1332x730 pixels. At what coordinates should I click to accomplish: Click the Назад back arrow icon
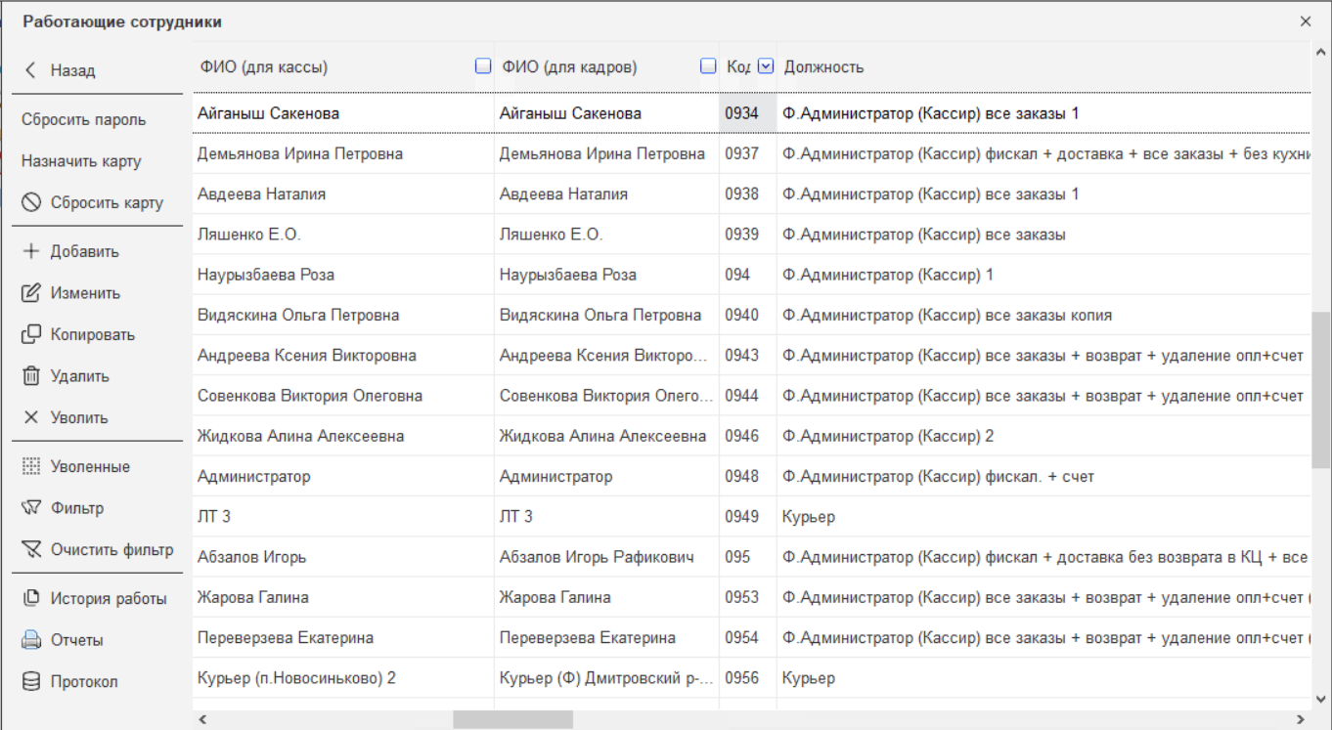pos(30,70)
